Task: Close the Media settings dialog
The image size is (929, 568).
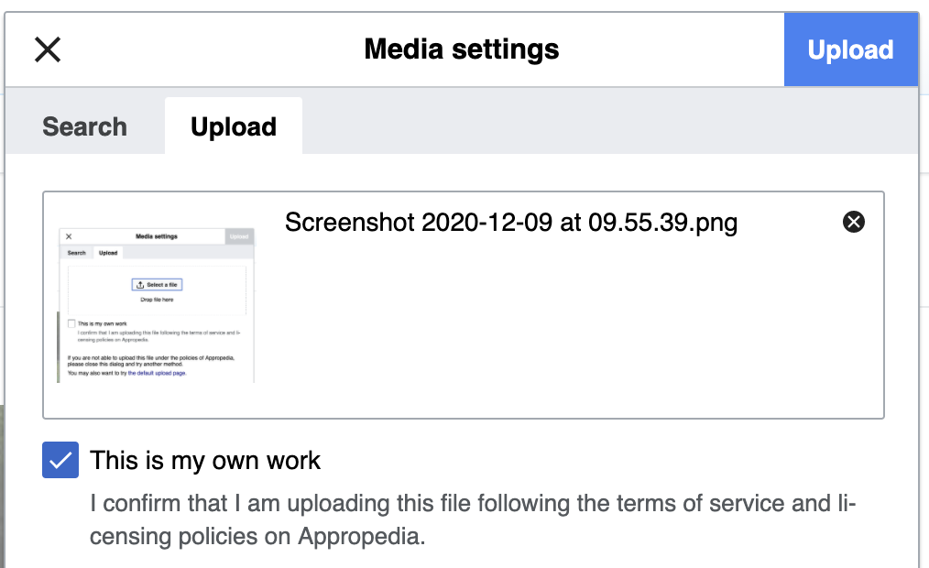Action: tap(48, 49)
